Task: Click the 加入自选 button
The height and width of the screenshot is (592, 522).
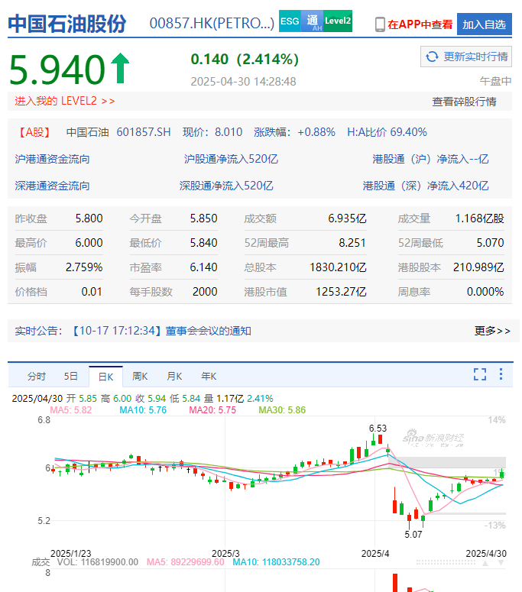Action: [x=485, y=24]
